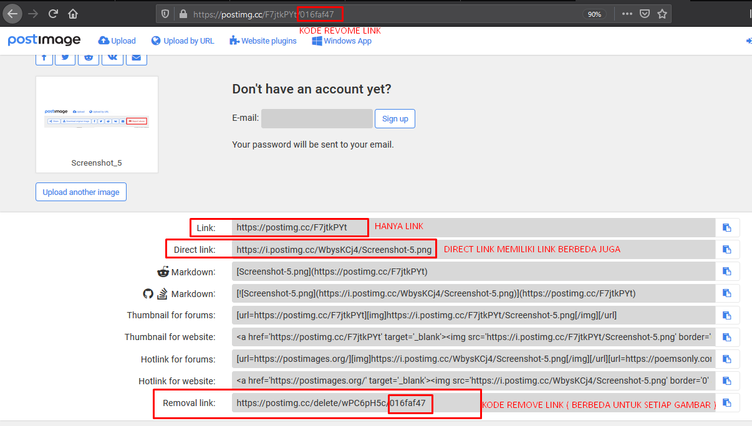Share the image on VK
The width and height of the screenshot is (752, 426).
[x=113, y=58]
